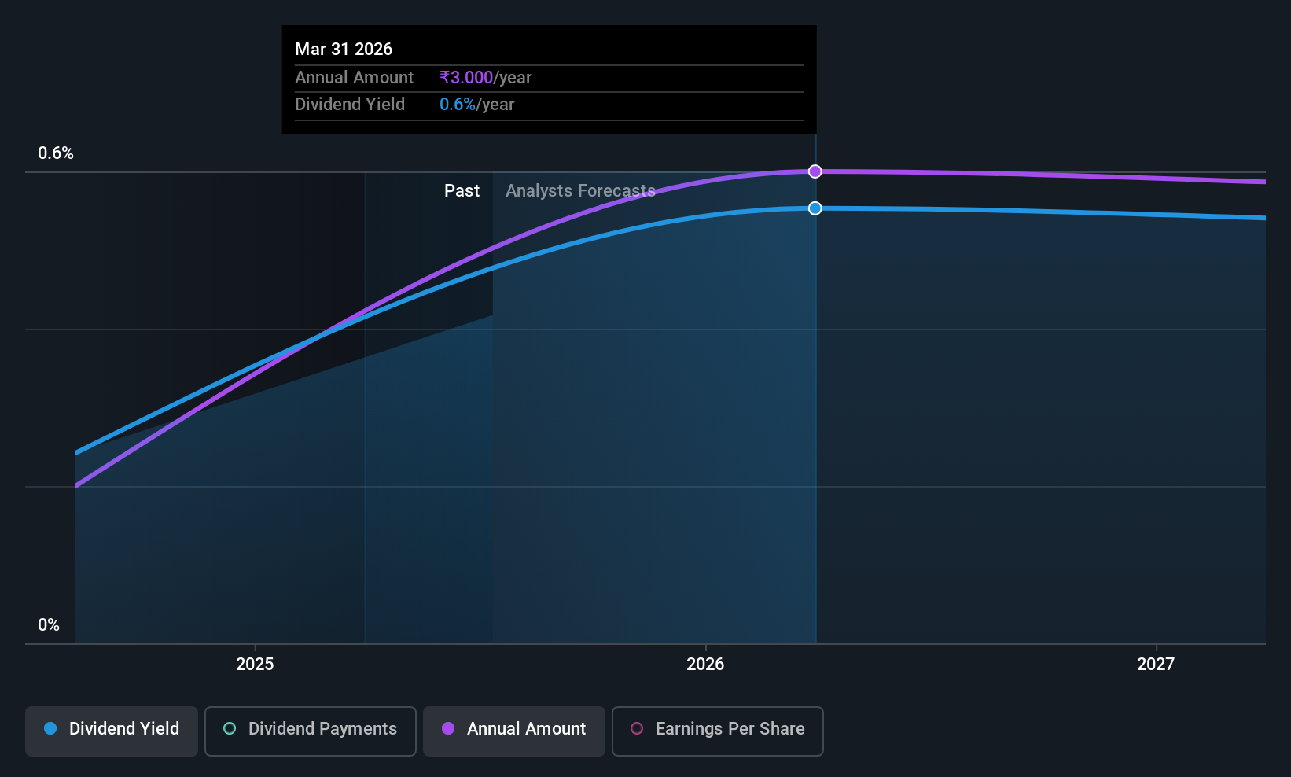1291x777 pixels.
Task: Click the Mar 31 2026 tooltip date
Action: 344,50
